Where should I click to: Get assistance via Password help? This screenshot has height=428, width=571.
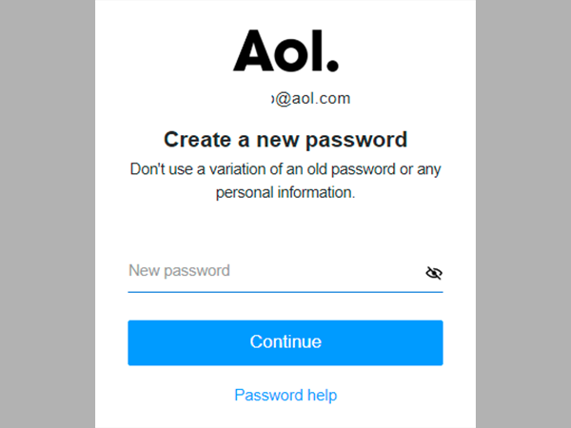285,396
